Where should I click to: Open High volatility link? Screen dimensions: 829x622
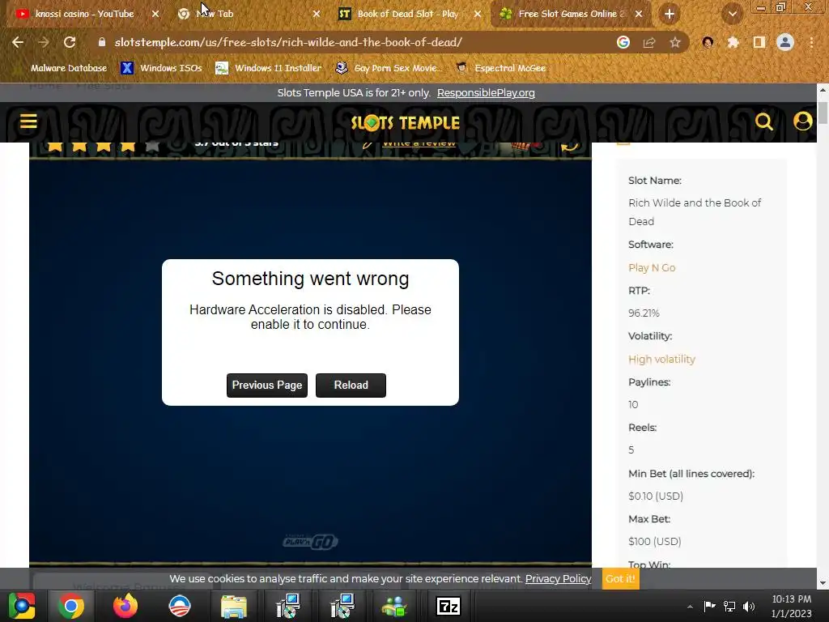[661, 359]
